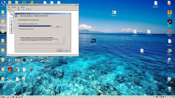Open the MSI Afterburner shortcut

pyautogui.click(x=170, y=52)
